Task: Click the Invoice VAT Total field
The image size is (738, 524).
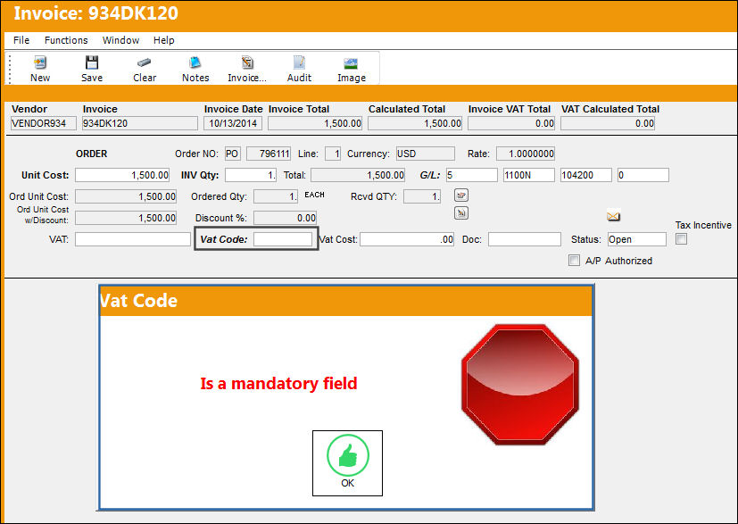Action: (x=511, y=123)
